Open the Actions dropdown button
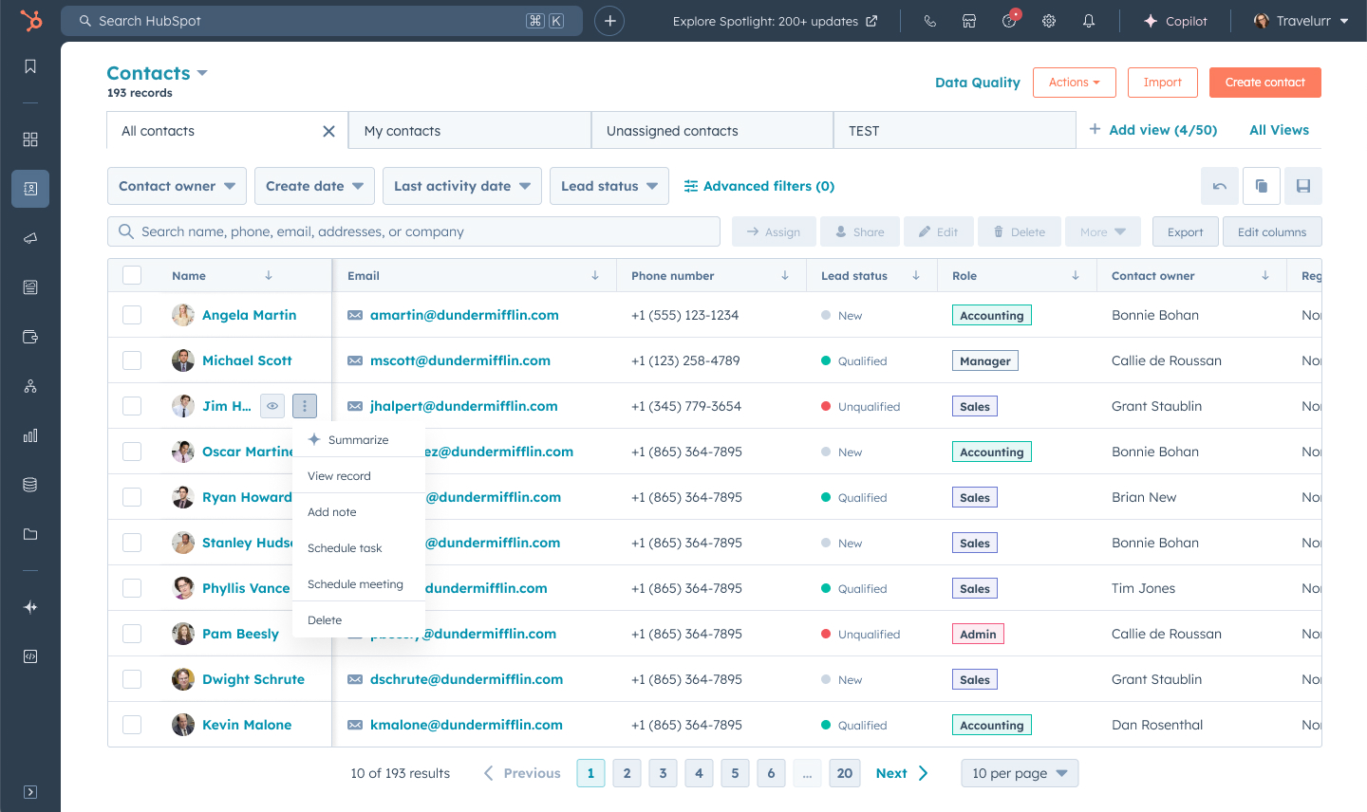 pos(1075,83)
